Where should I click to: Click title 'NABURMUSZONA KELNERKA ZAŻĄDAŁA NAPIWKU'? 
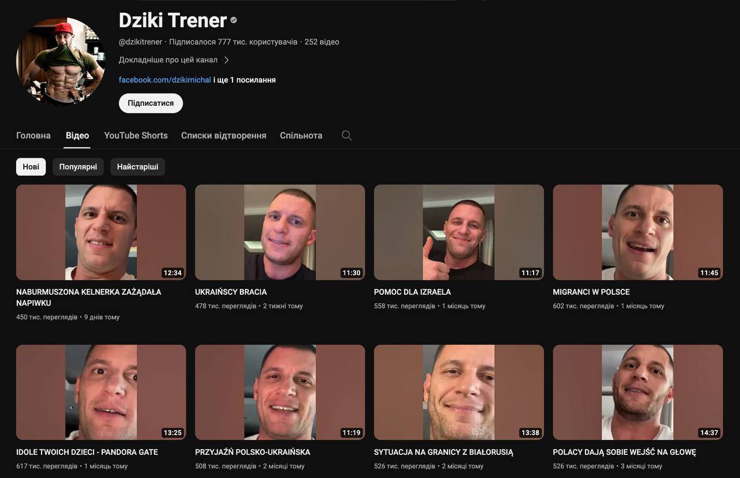pos(88,298)
